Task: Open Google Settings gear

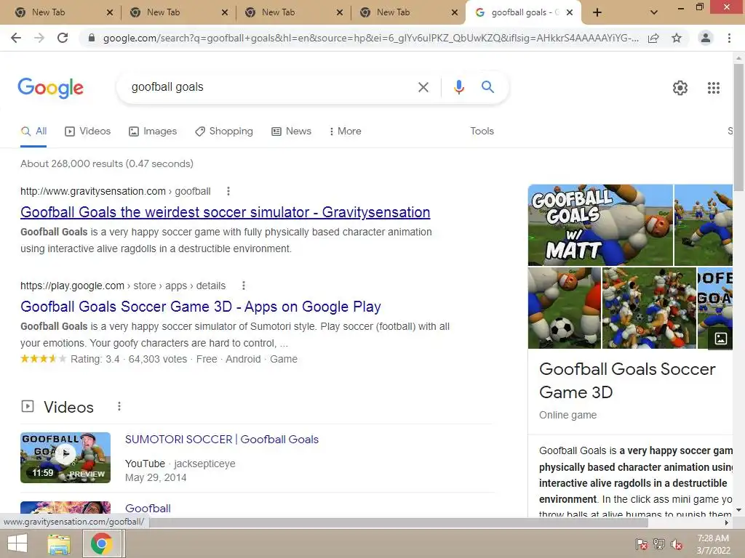Action: (680, 88)
